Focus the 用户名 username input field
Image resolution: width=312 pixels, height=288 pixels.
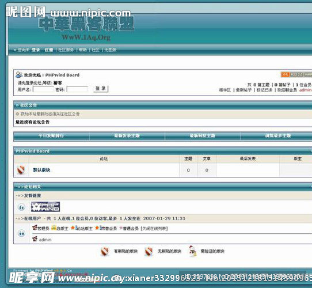[x=43, y=89]
